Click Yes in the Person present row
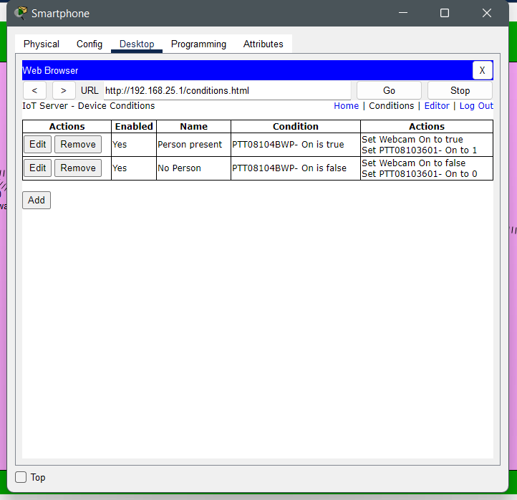This screenshot has height=500, width=517. [120, 145]
